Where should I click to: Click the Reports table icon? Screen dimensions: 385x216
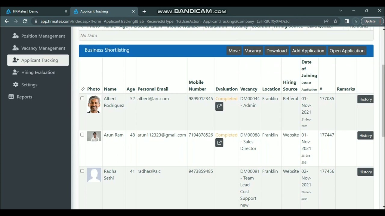coord(11,97)
